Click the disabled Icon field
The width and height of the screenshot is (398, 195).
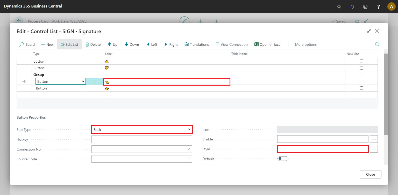click(328, 129)
